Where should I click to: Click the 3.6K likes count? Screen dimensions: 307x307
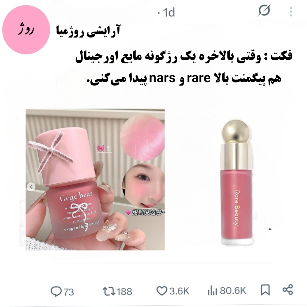tap(179, 291)
